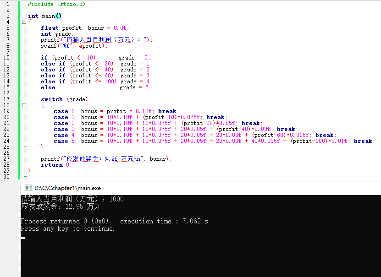The image size is (381, 277).
Task: Click the float profit declaration line
Action: 85,28
